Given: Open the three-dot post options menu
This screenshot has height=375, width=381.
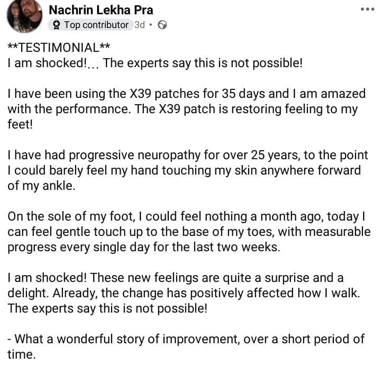Looking at the screenshot, I should pyautogui.click(x=367, y=9).
